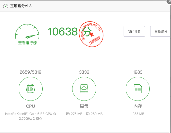Click the 宝塔跑分v1.3 window title
The width and height of the screenshot is (171, 133).
tap(21, 6)
